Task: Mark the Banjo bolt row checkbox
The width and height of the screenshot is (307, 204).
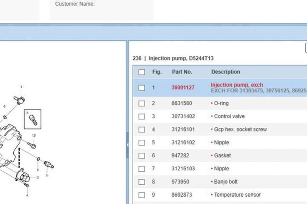Action: [x=142, y=182]
